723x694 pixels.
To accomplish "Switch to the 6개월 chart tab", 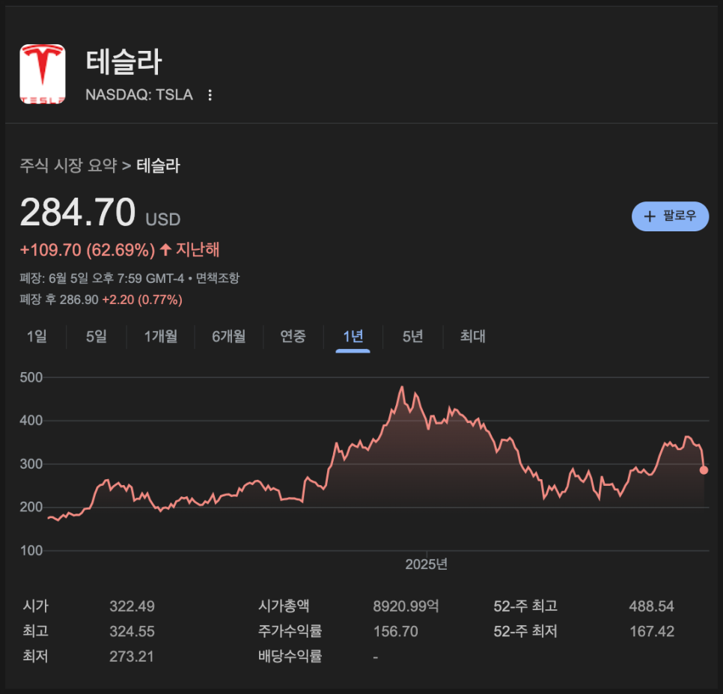I will click(x=229, y=336).
